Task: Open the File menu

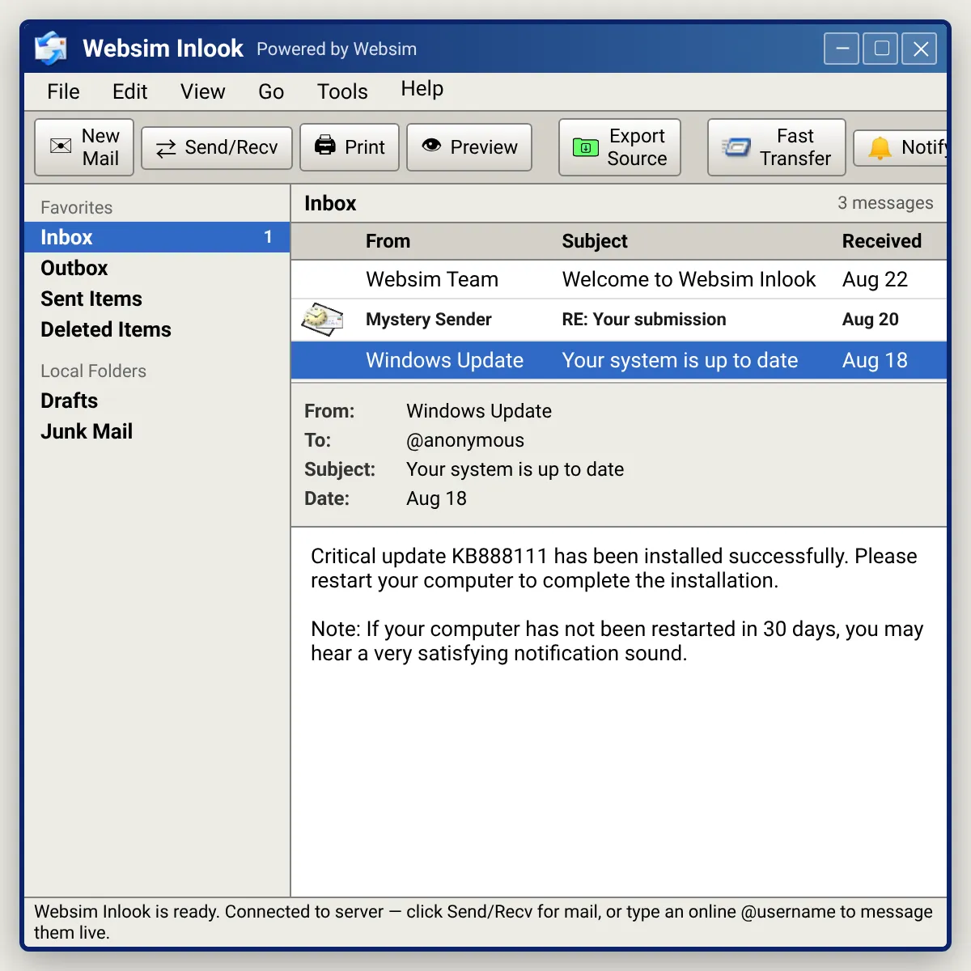Action: point(63,91)
